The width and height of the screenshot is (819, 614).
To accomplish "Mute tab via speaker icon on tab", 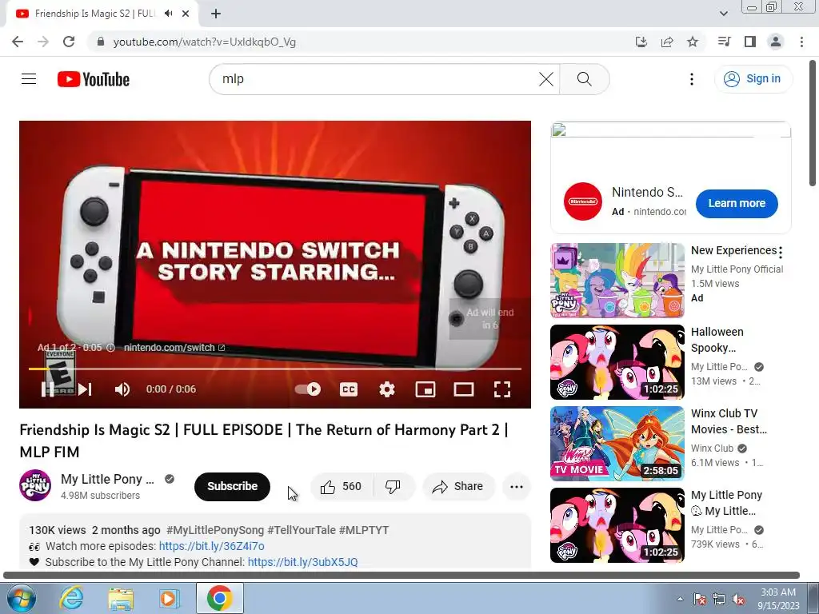I will [x=168, y=14].
